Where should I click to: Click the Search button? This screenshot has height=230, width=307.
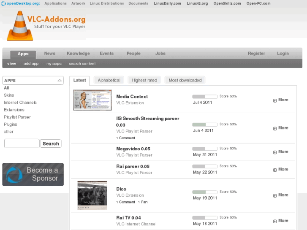(51, 143)
